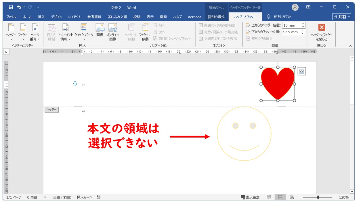Click the macro recording icon in status bar
Image resolution: width=357 pixels, height=203 pixels.
click(99, 197)
